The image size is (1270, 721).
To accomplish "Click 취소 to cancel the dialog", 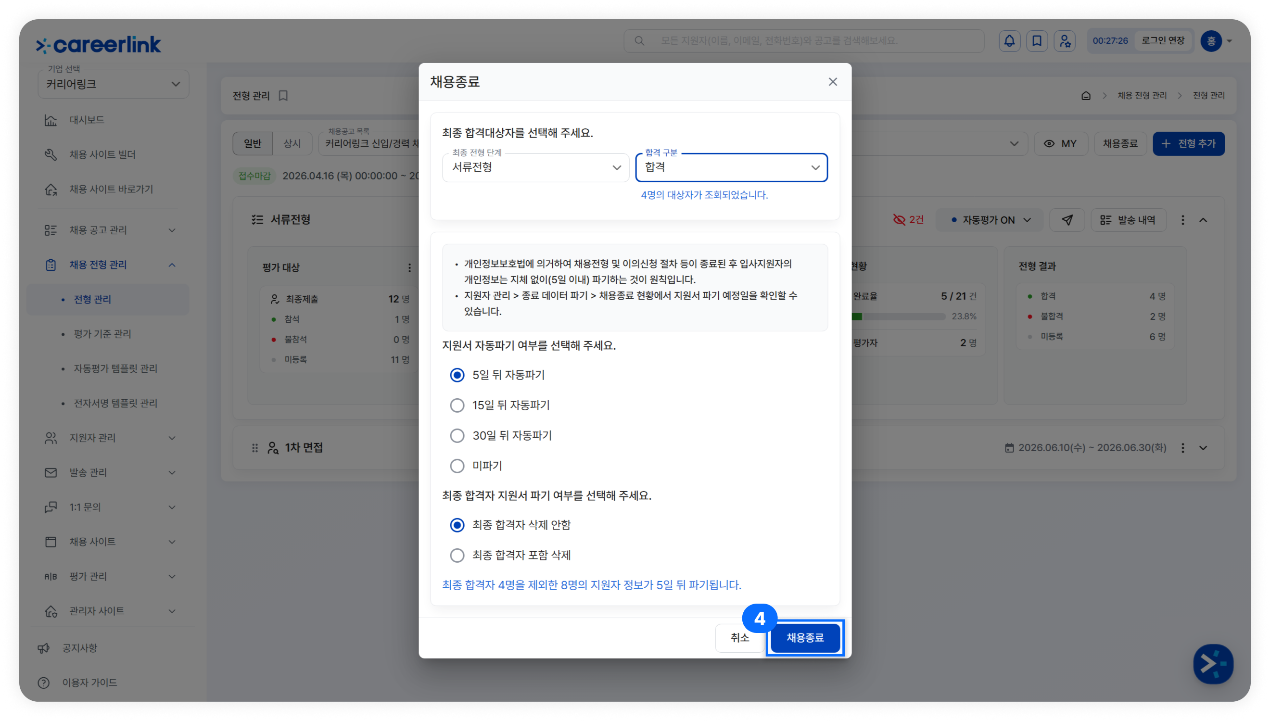I will (740, 638).
